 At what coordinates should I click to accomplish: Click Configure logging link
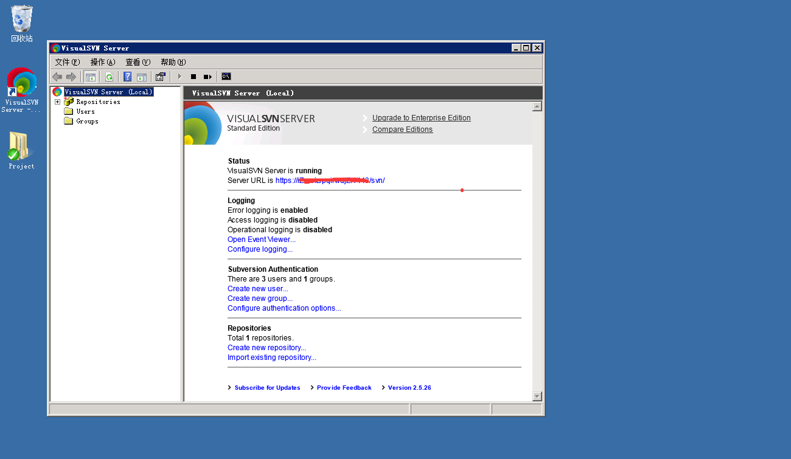pyautogui.click(x=260, y=249)
